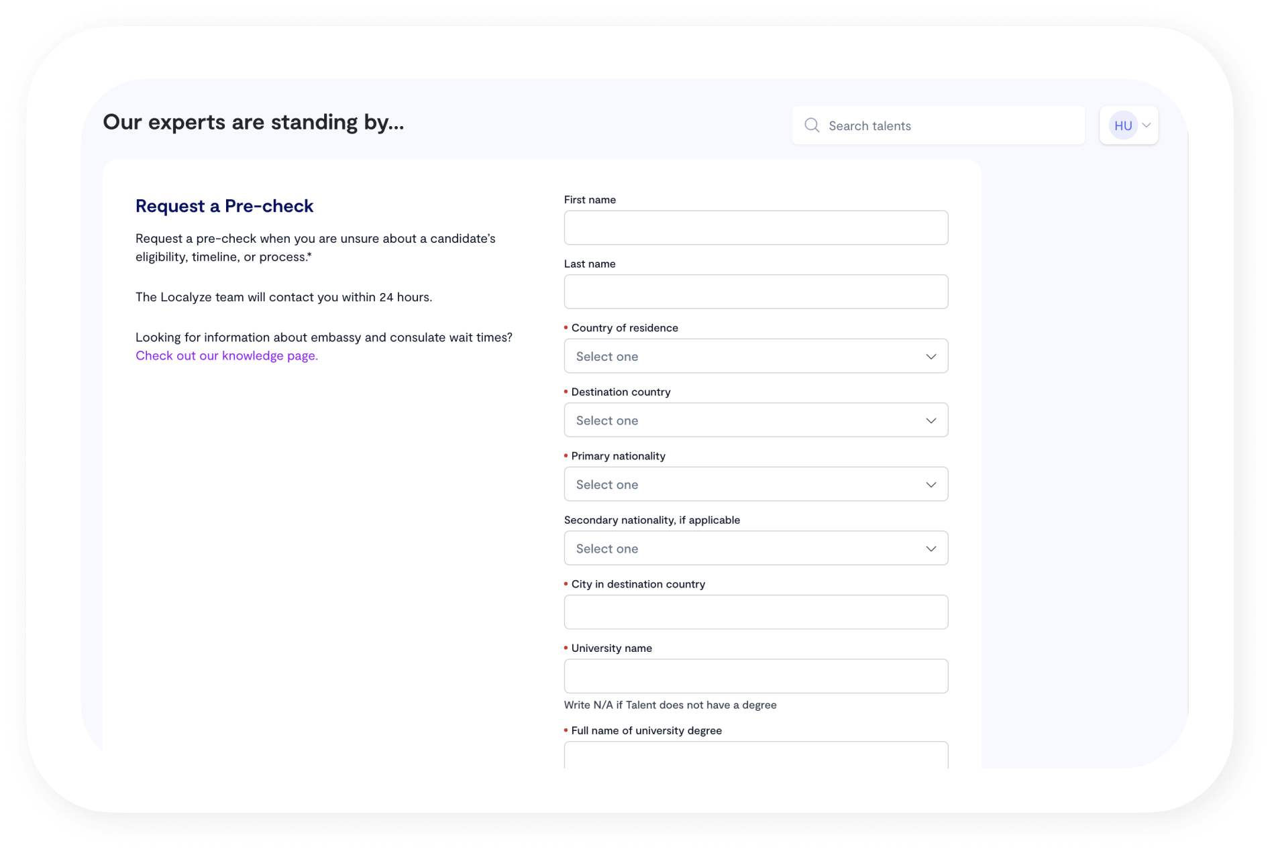Click the search magnifier icon
This screenshot has height=849, width=1270.
pyautogui.click(x=812, y=125)
